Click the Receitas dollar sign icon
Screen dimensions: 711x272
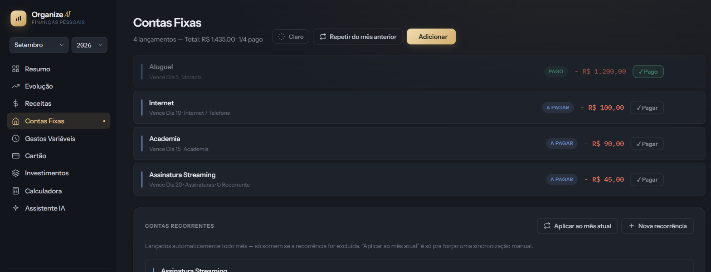click(16, 103)
